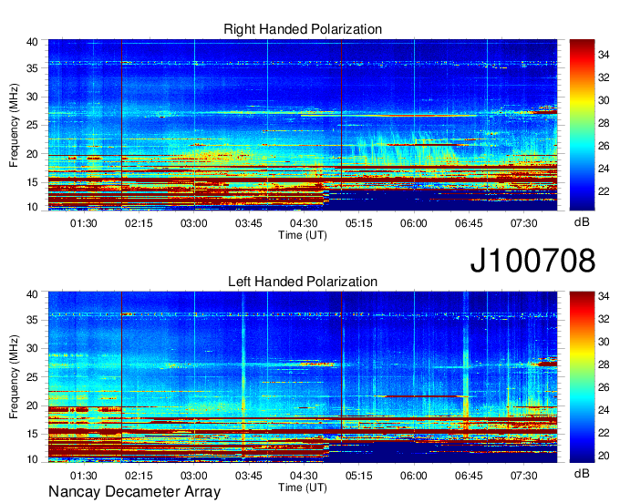Screen dimensions: 620x503
Task: Click the 24 dB tick on Left Handed color bar
Action: (x=604, y=410)
